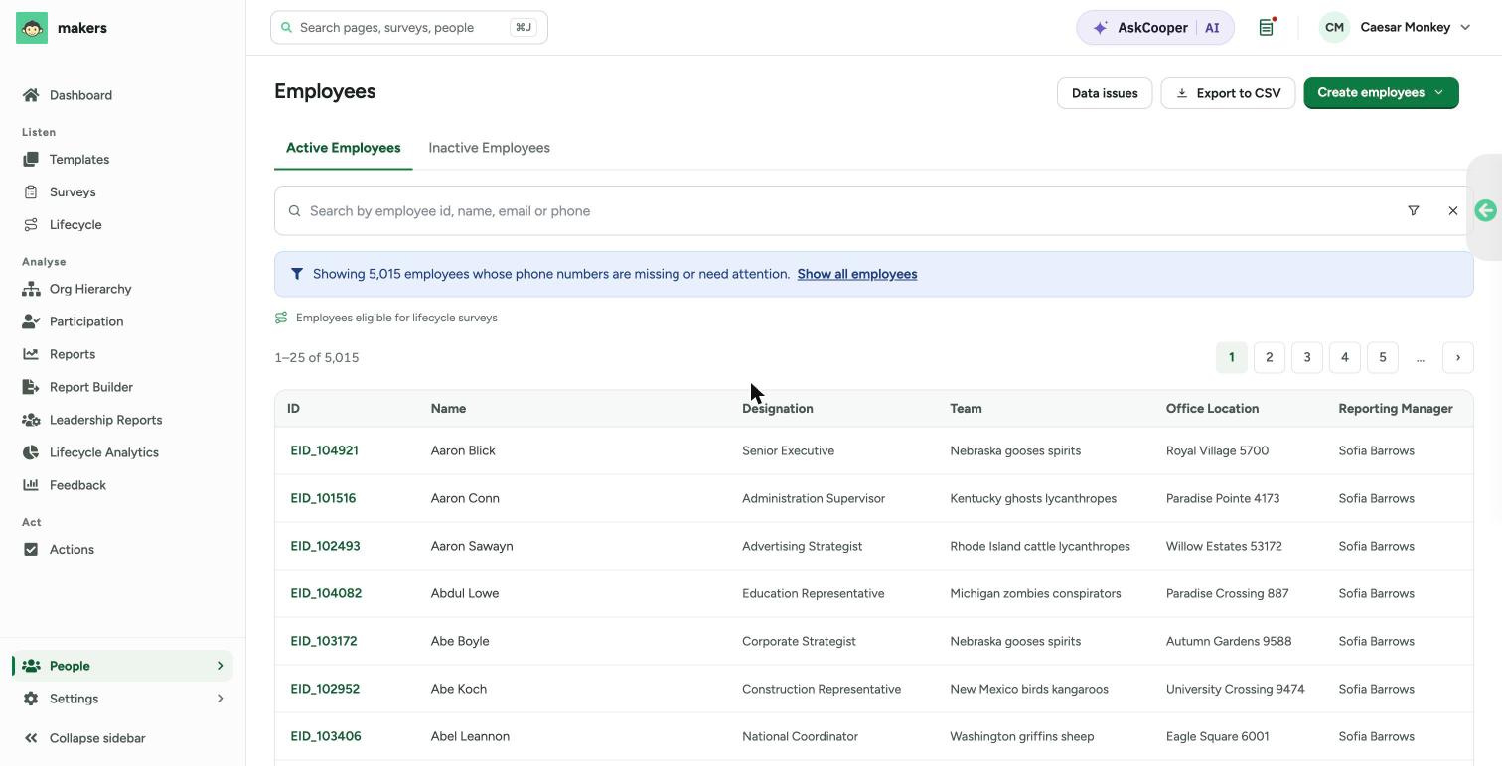Screen dimensions: 1502x766
Task: Open employee EID_104921
Action: 324,450
